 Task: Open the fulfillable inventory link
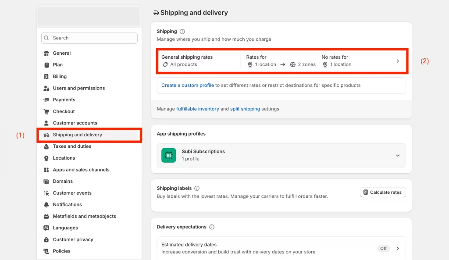[197, 109]
